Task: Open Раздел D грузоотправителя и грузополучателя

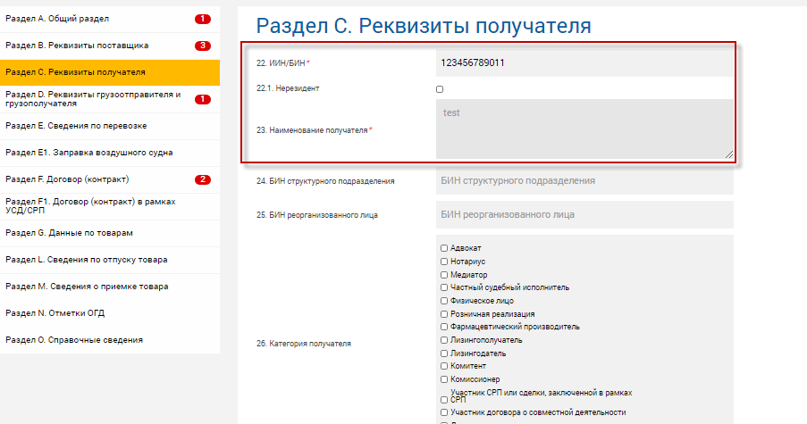Action: click(x=93, y=99)
